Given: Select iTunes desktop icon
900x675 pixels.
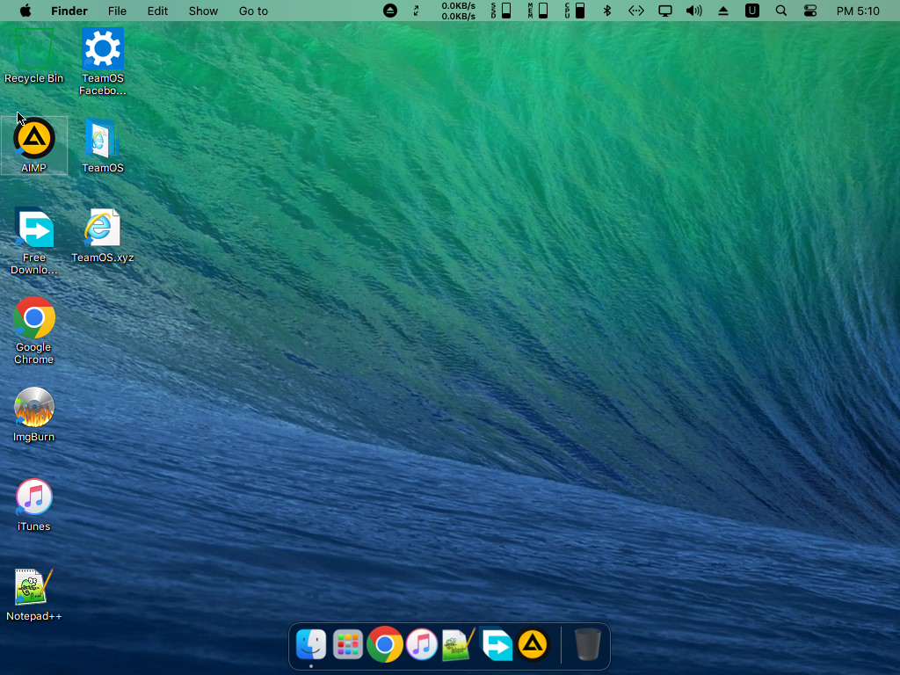Looking at the screenshot, I should [x=34, y=504].
